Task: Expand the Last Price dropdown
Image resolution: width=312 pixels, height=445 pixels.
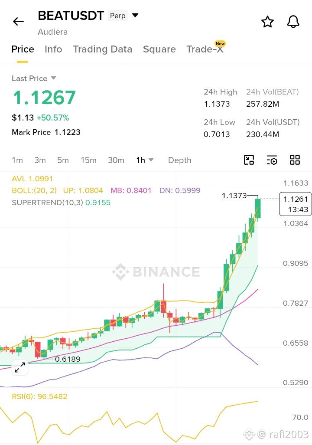Action: 53,78
